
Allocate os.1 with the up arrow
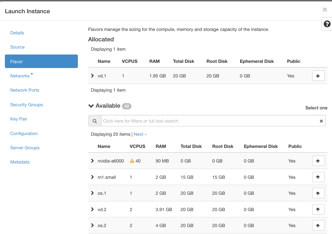coord(318,193)
